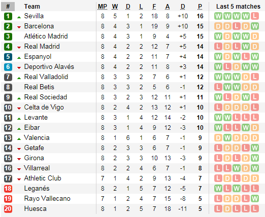Open the Real Sociedad team link
The image size is (265, 217).
[x=46, y=97]
